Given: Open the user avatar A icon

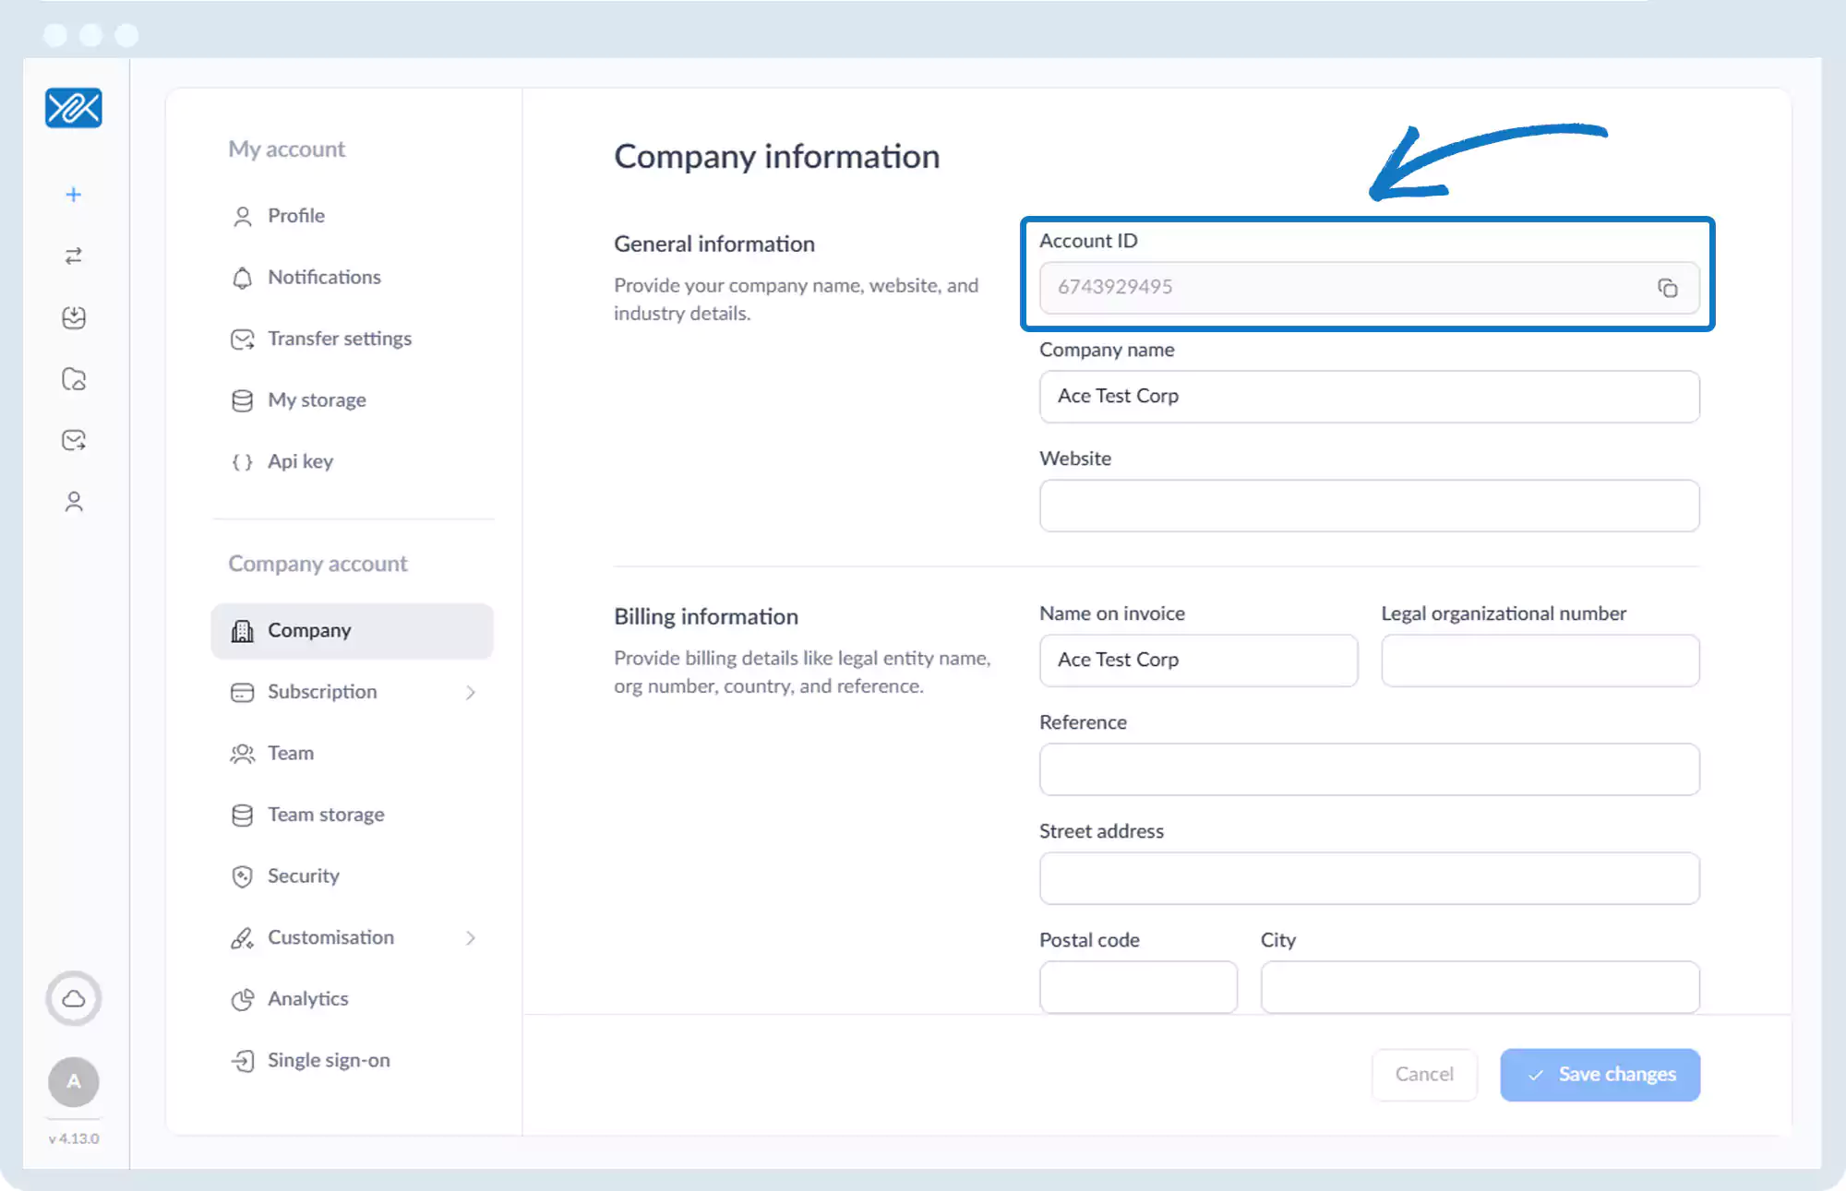Looking at the screenshot, I should point(74,1081).
